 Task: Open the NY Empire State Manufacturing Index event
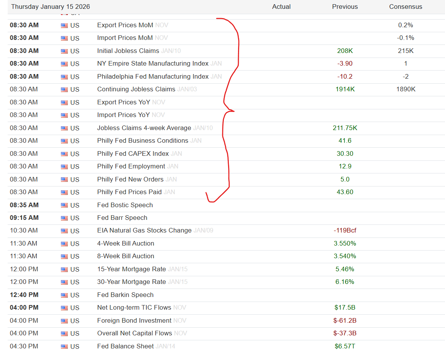point(153,64)
